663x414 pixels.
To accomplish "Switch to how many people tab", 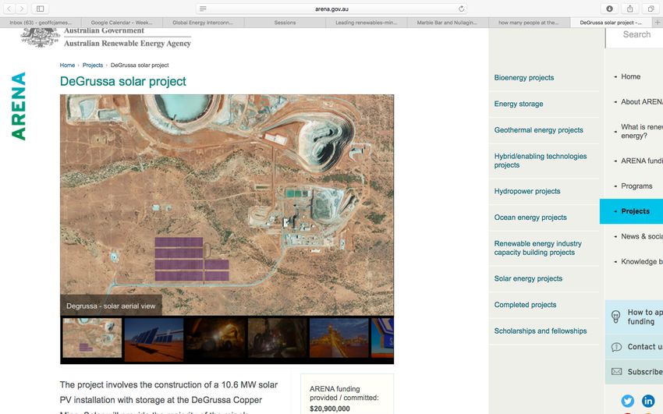I will click(529, 23).
